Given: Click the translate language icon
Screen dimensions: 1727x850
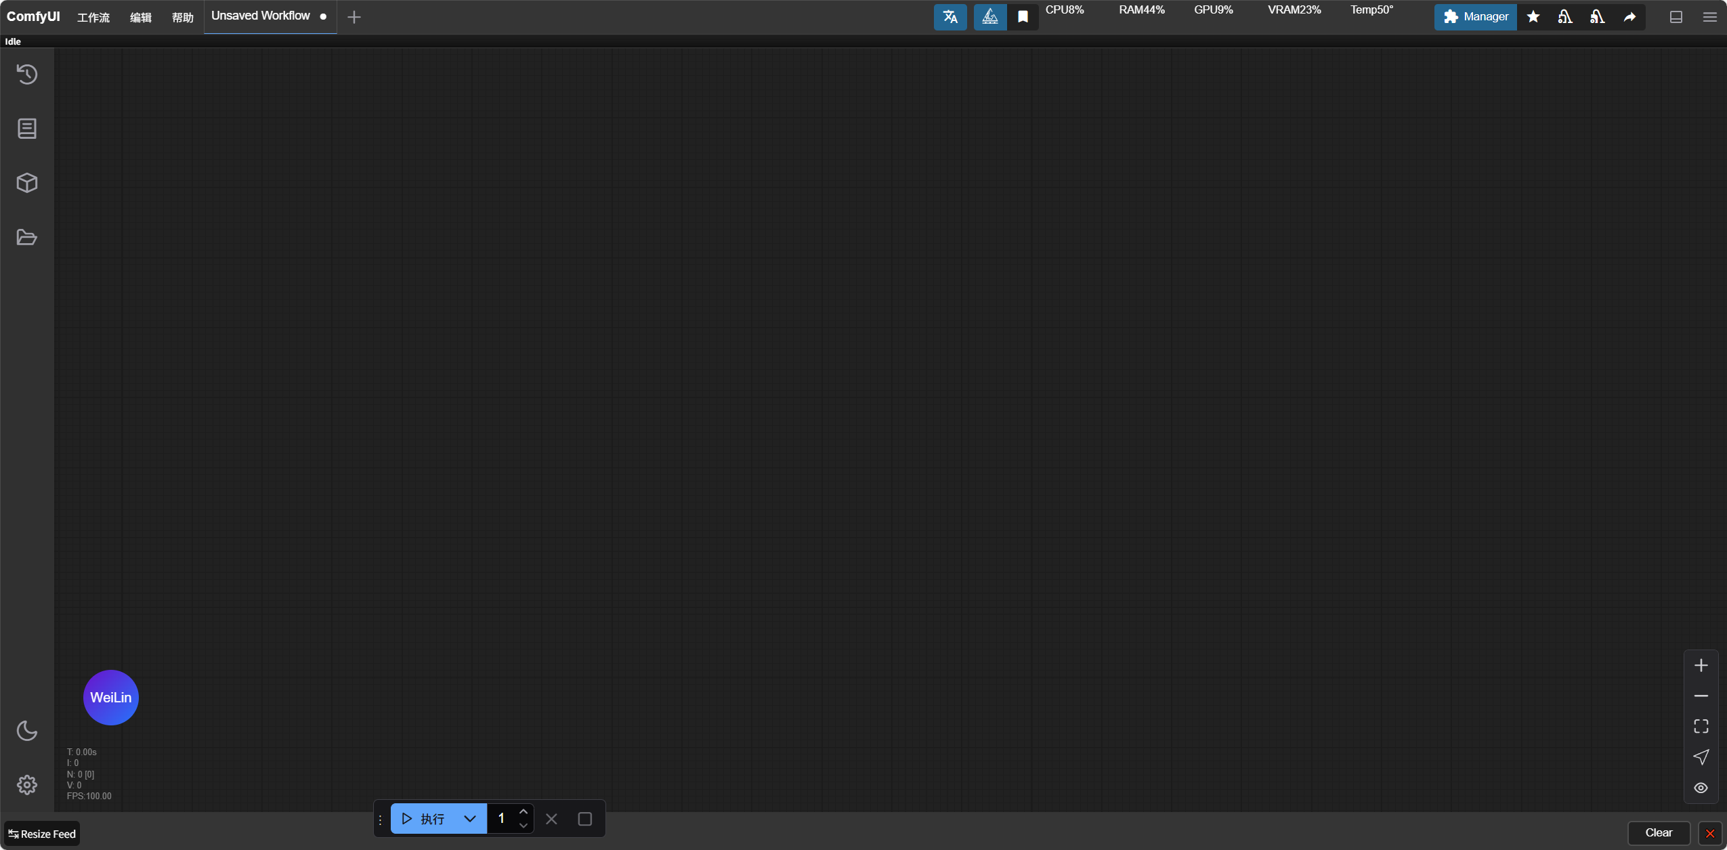Looking at the screenshot, I should coord(950,17).
